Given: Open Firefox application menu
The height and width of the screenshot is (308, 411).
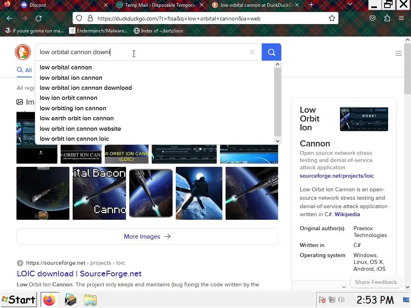Looking at the screenshot, I should click(x=401, y=18).
